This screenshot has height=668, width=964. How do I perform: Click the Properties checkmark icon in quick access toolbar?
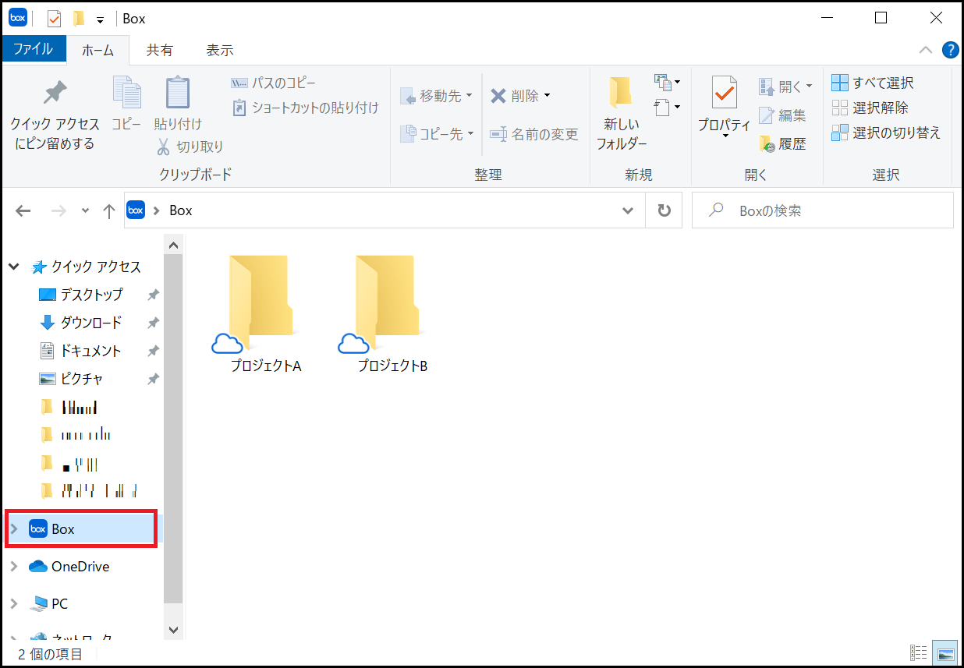coord(54,19)
